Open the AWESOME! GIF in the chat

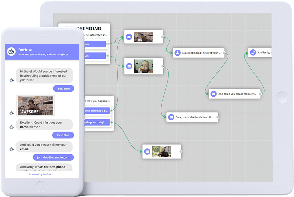tap(35, 105)
